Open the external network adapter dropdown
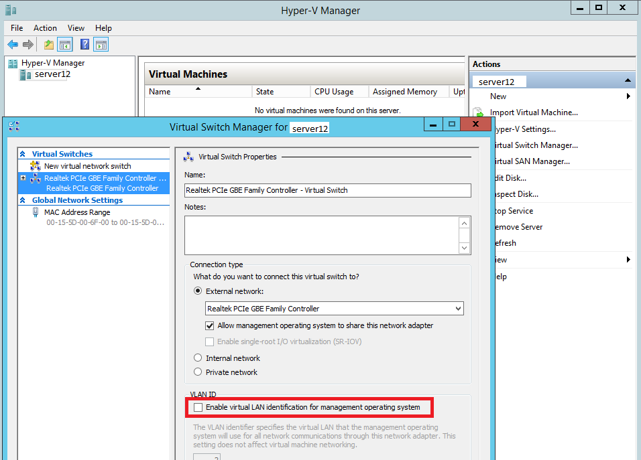 [x=458, y=309]
